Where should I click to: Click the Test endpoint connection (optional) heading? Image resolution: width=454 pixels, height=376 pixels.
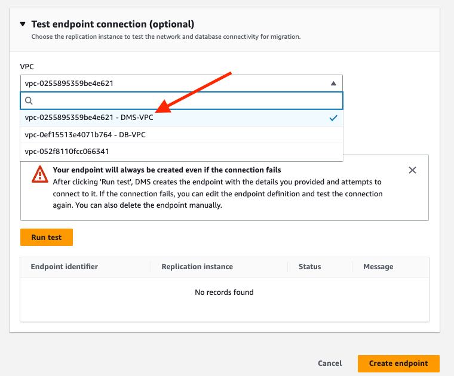[x=113, y=24]
